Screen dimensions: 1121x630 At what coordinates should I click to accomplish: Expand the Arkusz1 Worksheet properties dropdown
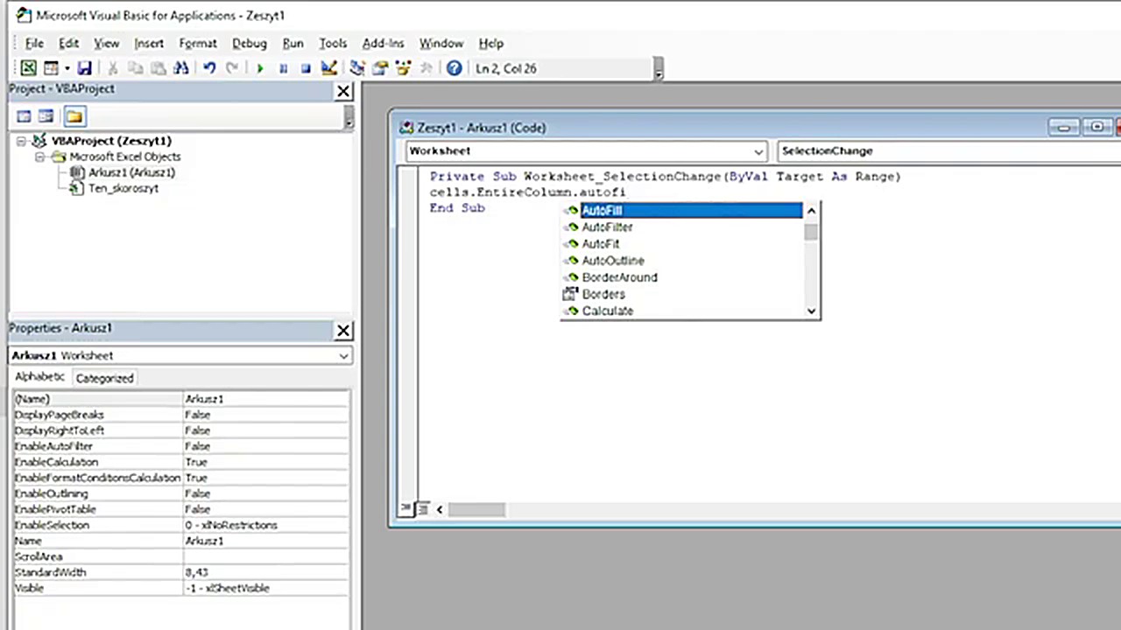point(343,356)
